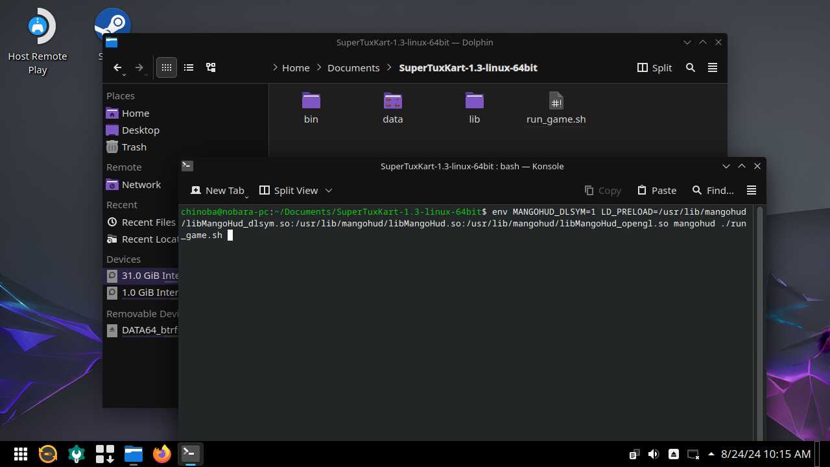Image resolution: width=830 pixels, height=467 pixels.
Task: Expand Split View dropdown arrow
Action: pos(329,190)
